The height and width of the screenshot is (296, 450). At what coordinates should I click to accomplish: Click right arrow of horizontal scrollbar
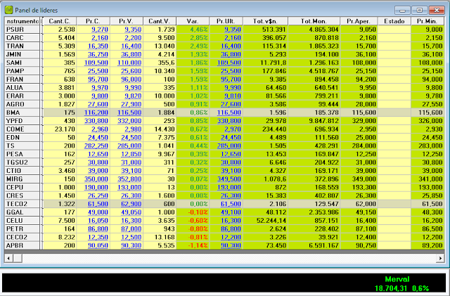[x=440, y=259]
